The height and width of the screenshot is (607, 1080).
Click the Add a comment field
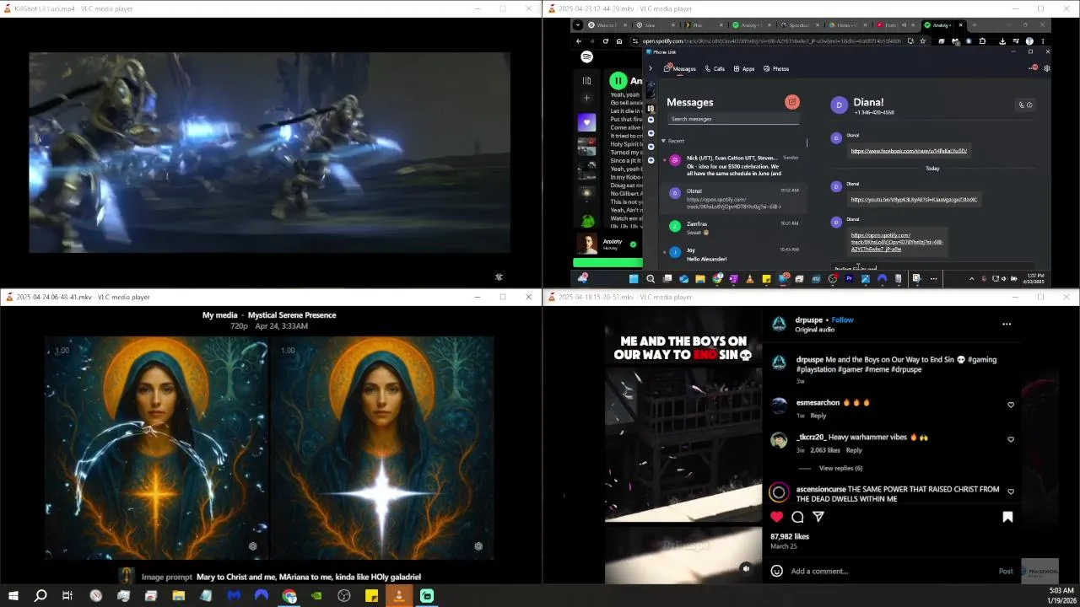[890, 571]
